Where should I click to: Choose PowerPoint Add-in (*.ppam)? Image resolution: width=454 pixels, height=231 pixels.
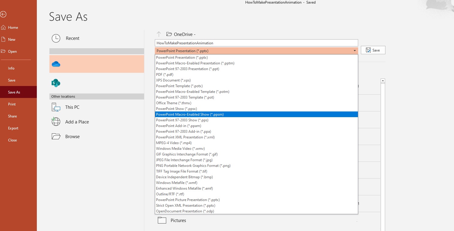[256, 126]
